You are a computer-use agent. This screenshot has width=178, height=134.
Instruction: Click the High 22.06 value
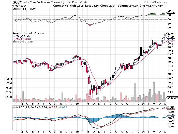pyautogui.click(x=77, y=6)
